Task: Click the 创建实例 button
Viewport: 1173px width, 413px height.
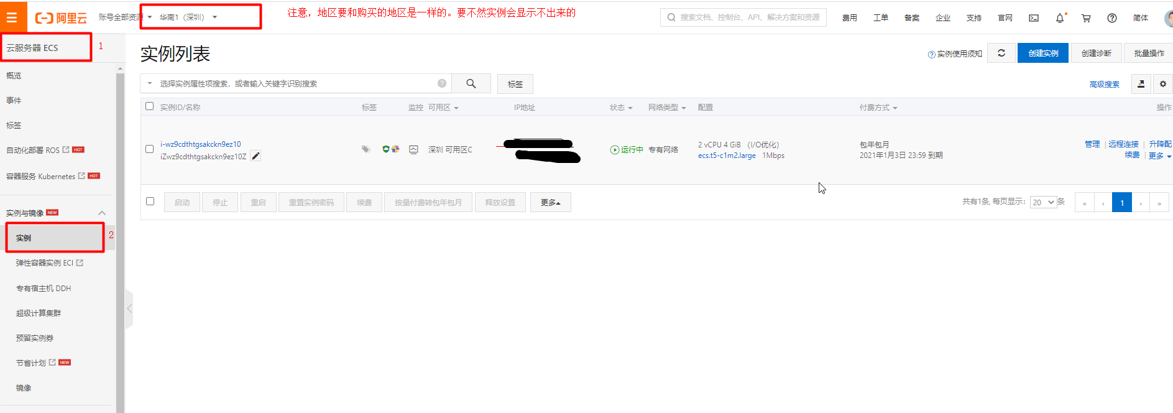Action: [1043, 53]
